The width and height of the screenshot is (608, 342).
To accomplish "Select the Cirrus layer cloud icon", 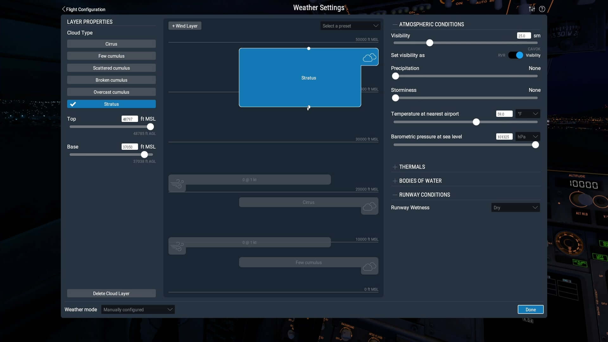I will coord(369,207).
